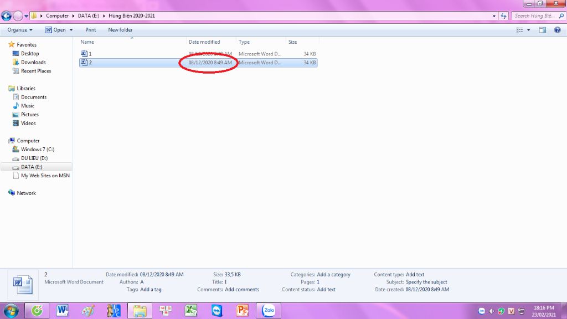Click Add a category in details pane

point(333,275)
